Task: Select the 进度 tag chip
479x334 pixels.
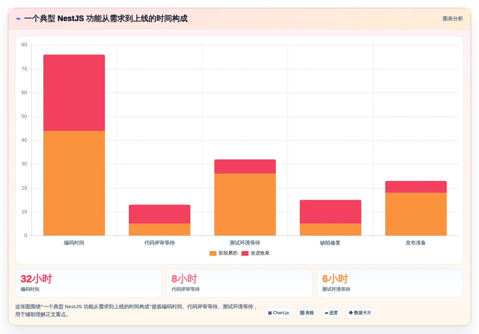Action: pyautogui.click(x=331, y=313)
